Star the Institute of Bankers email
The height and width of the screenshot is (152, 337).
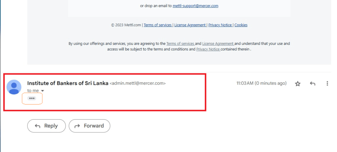tap(298, 84)
